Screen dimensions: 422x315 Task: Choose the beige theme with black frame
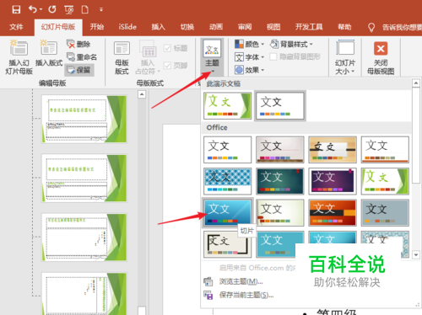(227, 244)
